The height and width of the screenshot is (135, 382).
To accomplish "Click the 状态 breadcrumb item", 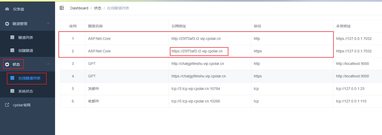I will tap(98, 8).
